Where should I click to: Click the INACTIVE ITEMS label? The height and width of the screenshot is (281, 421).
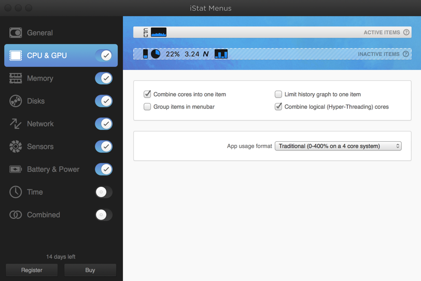pos(378,54)
